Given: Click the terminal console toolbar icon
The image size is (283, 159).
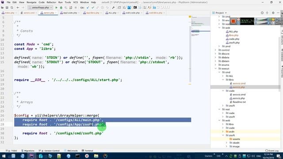Looking at the screenshot, I should pos(135,8).
